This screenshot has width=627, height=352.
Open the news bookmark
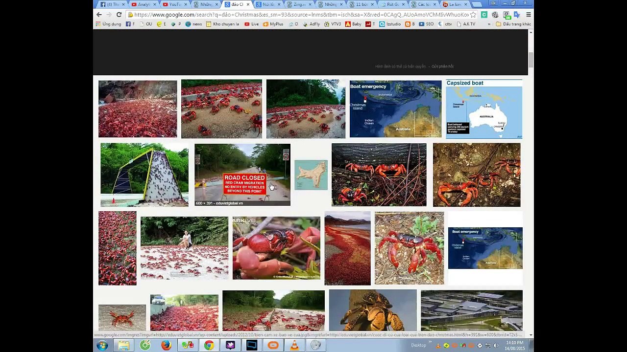click(x=193, y=24)
